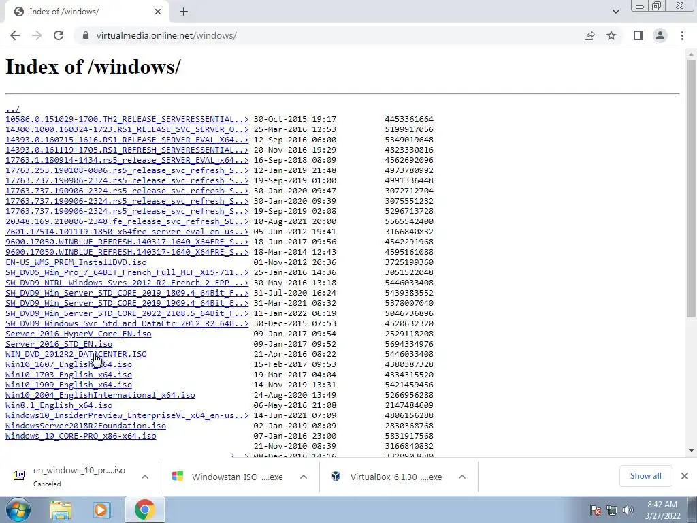Close the downloads bar
The height and width of the screenshot is (523, 697).
click(685, 476)
